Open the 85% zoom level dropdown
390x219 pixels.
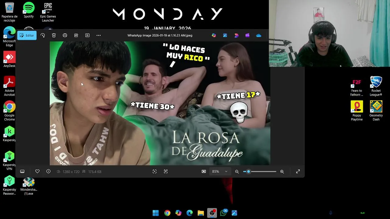(220, 172)
